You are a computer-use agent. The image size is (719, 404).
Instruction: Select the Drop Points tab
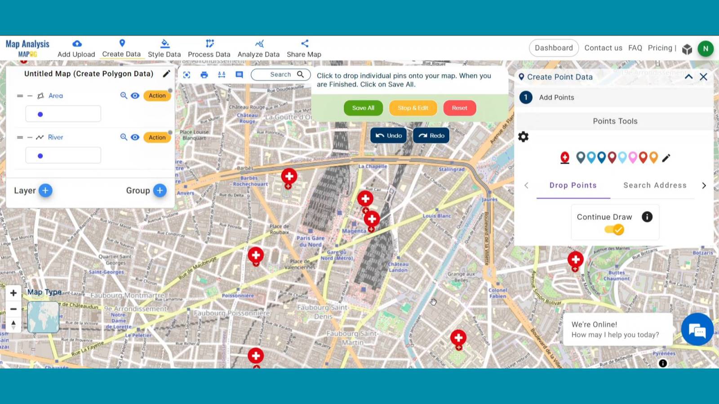pyautogui.click(x=573, y=185)
